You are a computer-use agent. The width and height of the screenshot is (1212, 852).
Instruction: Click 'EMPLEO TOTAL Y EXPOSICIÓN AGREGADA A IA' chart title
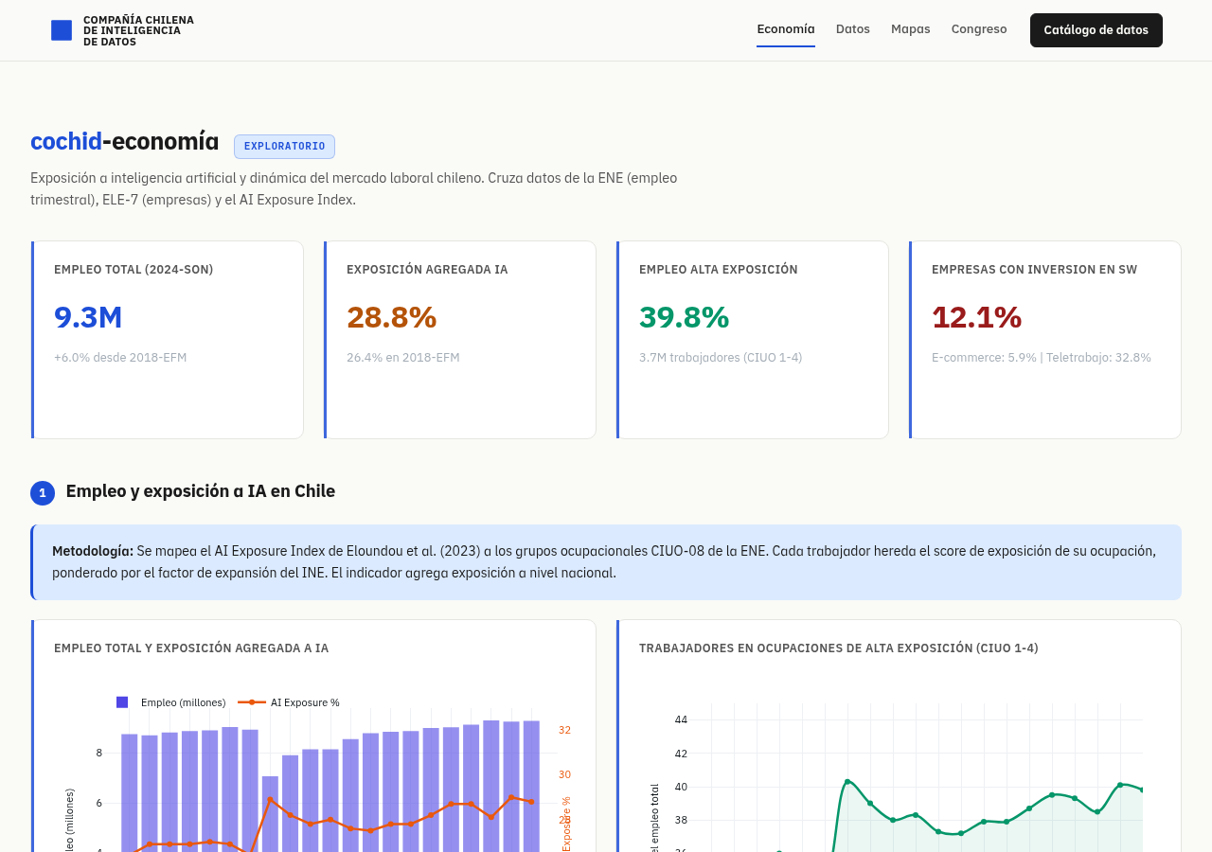pos(191,648)
